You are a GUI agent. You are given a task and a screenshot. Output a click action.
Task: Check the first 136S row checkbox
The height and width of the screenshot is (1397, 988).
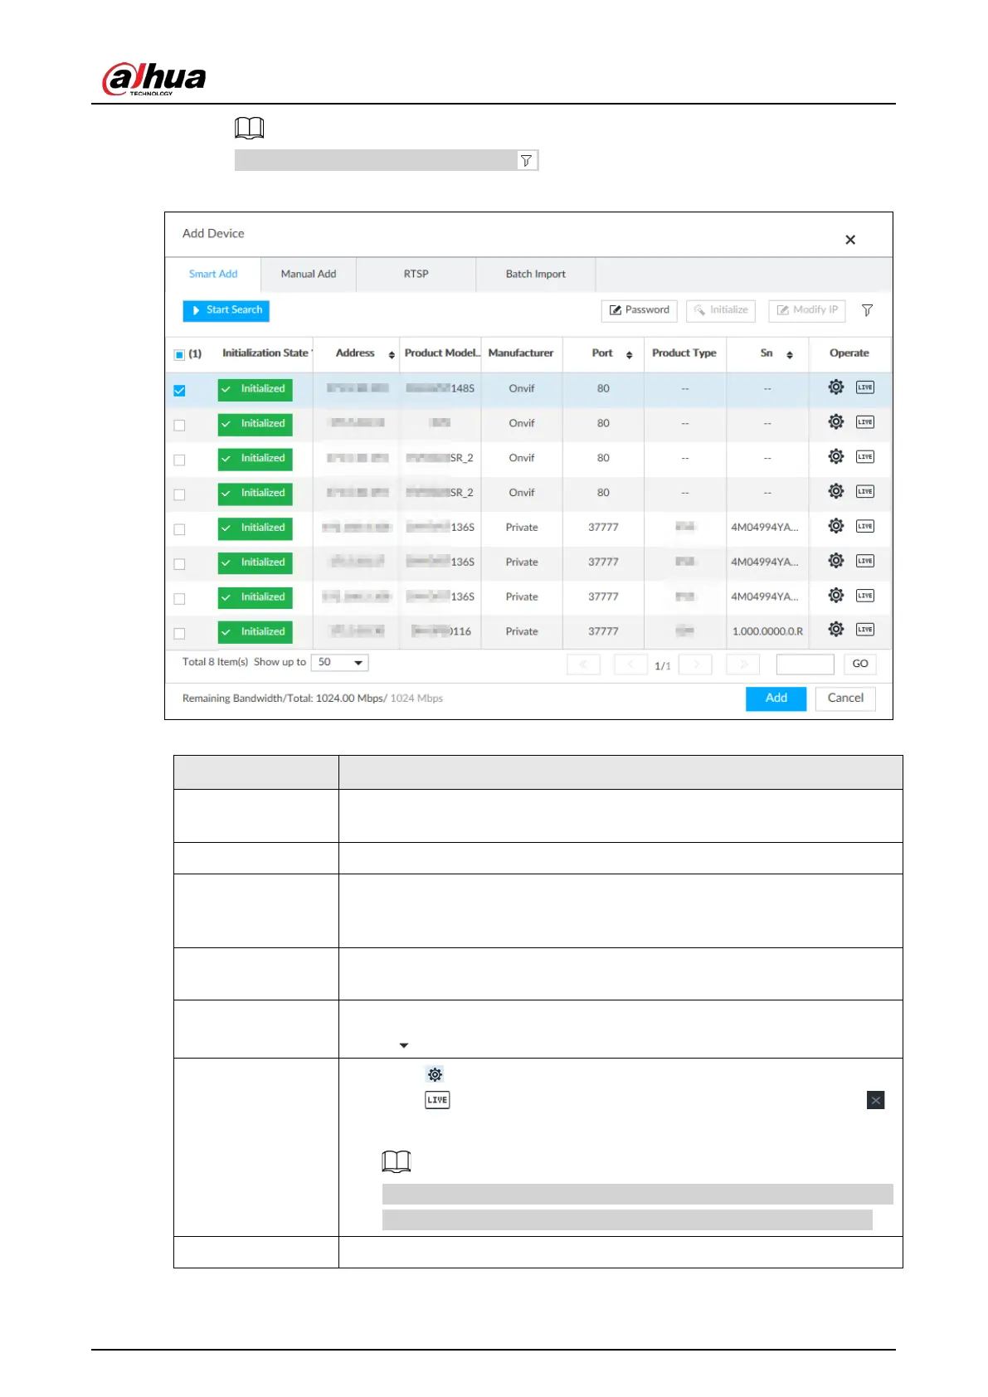point(179,529)
